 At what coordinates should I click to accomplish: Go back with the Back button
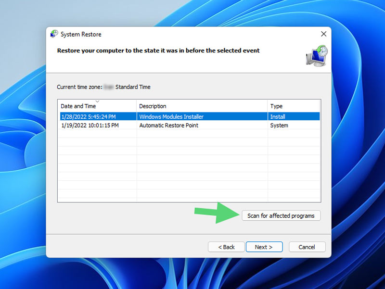(226, 247)
